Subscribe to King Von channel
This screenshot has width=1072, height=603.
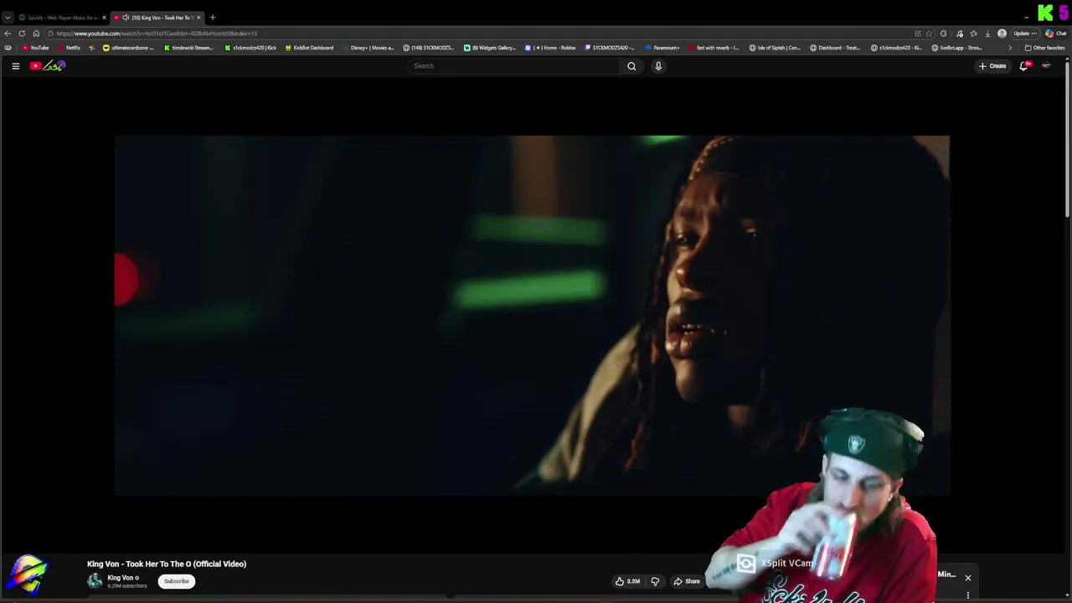point(176,581)
